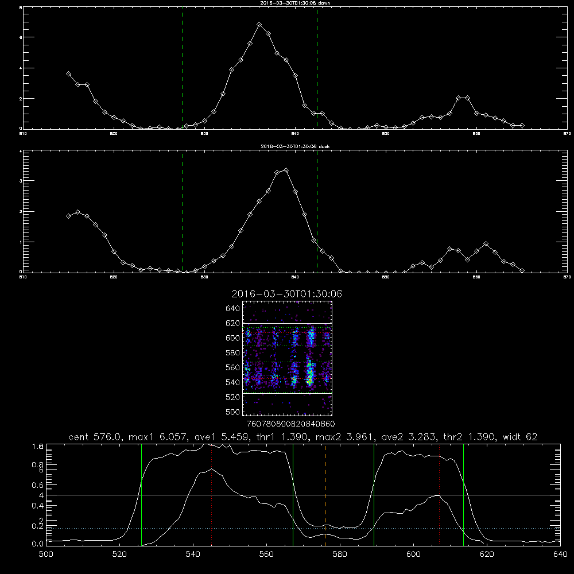Click the "520" label on bottom plot x-axis
574x574 pixels.
coord(119,554)
